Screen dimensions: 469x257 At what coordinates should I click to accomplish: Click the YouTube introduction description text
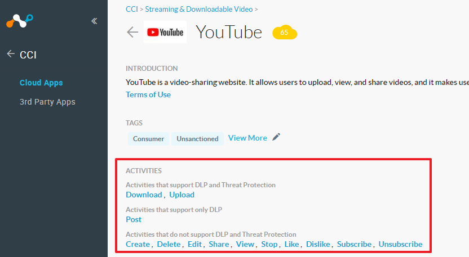tap(297, 82)
